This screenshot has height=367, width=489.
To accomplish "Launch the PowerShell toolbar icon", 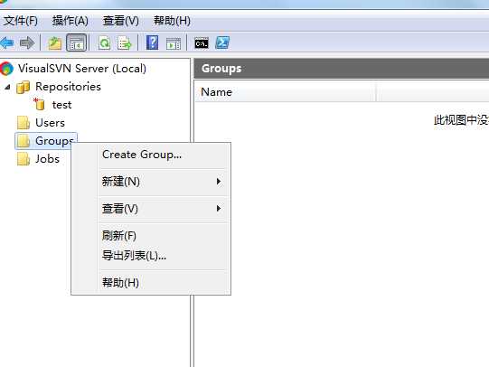I will [222, 42].
